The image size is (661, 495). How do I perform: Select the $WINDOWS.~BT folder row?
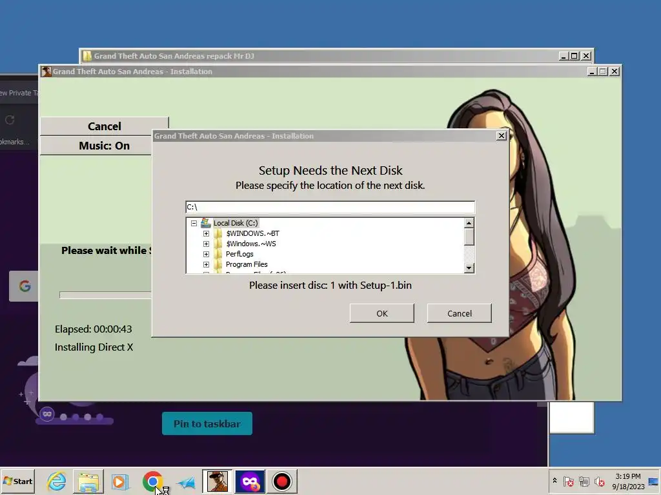252,233
